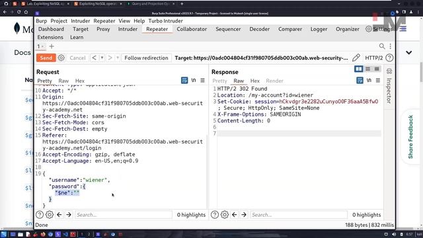This screenshot has height=238, width=423.
Task: Open history dropdown next to forward arrow
Action: click(x=118, y=58)
